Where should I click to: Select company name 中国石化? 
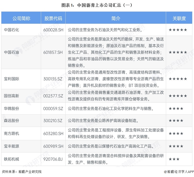(x=11, y=30)
